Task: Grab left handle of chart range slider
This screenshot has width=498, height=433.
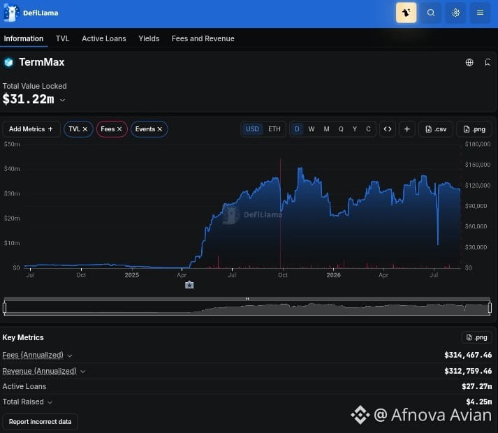Action: [x=4, y=307]
